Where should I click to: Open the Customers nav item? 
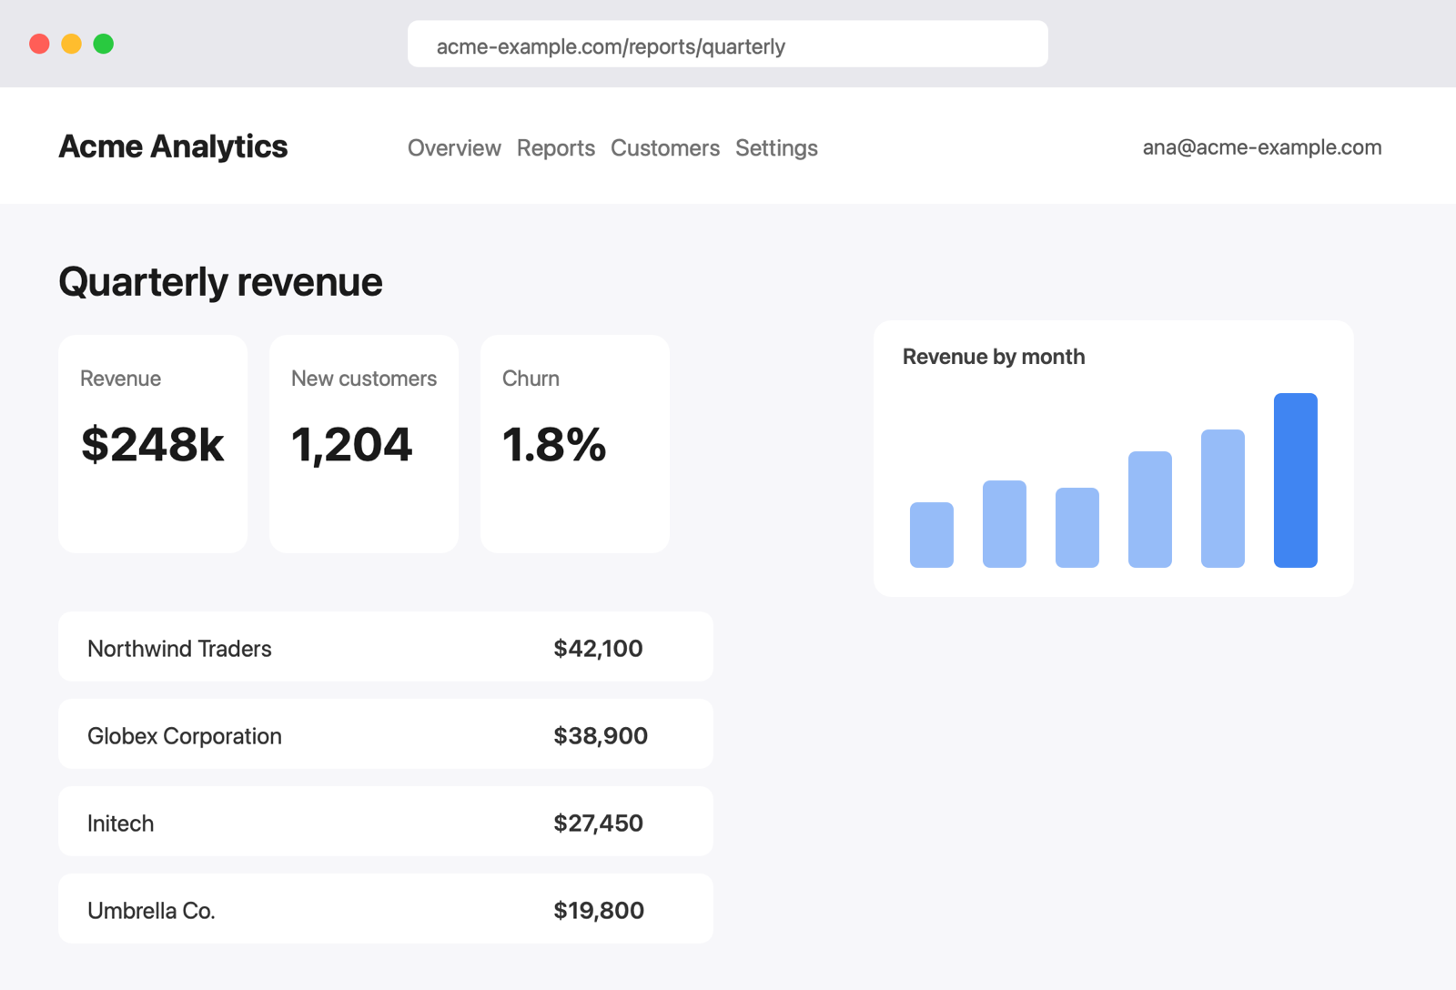pyautogui.click(x=665, y=147)
